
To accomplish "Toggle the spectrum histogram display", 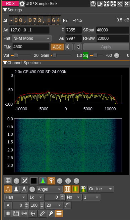I will pyautogui.click(x=43, y=181).
